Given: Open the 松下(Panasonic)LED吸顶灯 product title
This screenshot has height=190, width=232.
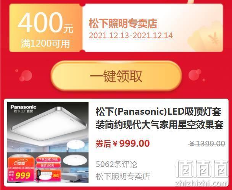Looking at the screenshot, I should point(159,119).
